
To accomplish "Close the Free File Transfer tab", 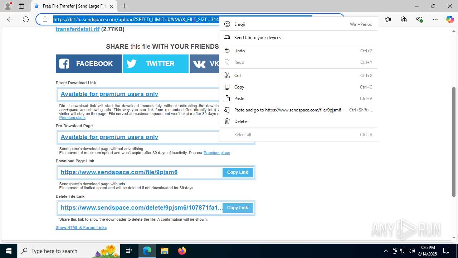I will click(x=111, y=6).
